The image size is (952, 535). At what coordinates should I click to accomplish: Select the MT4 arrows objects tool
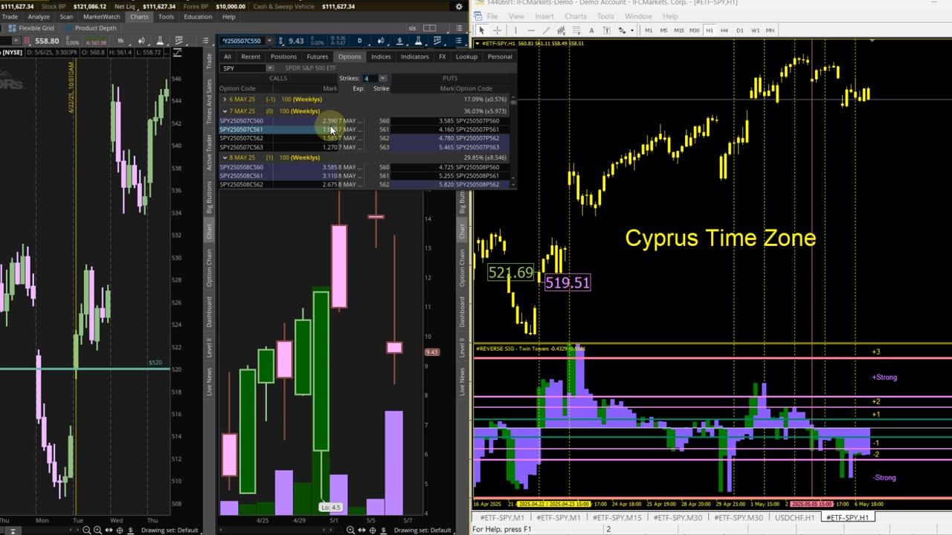click(623, 30)
